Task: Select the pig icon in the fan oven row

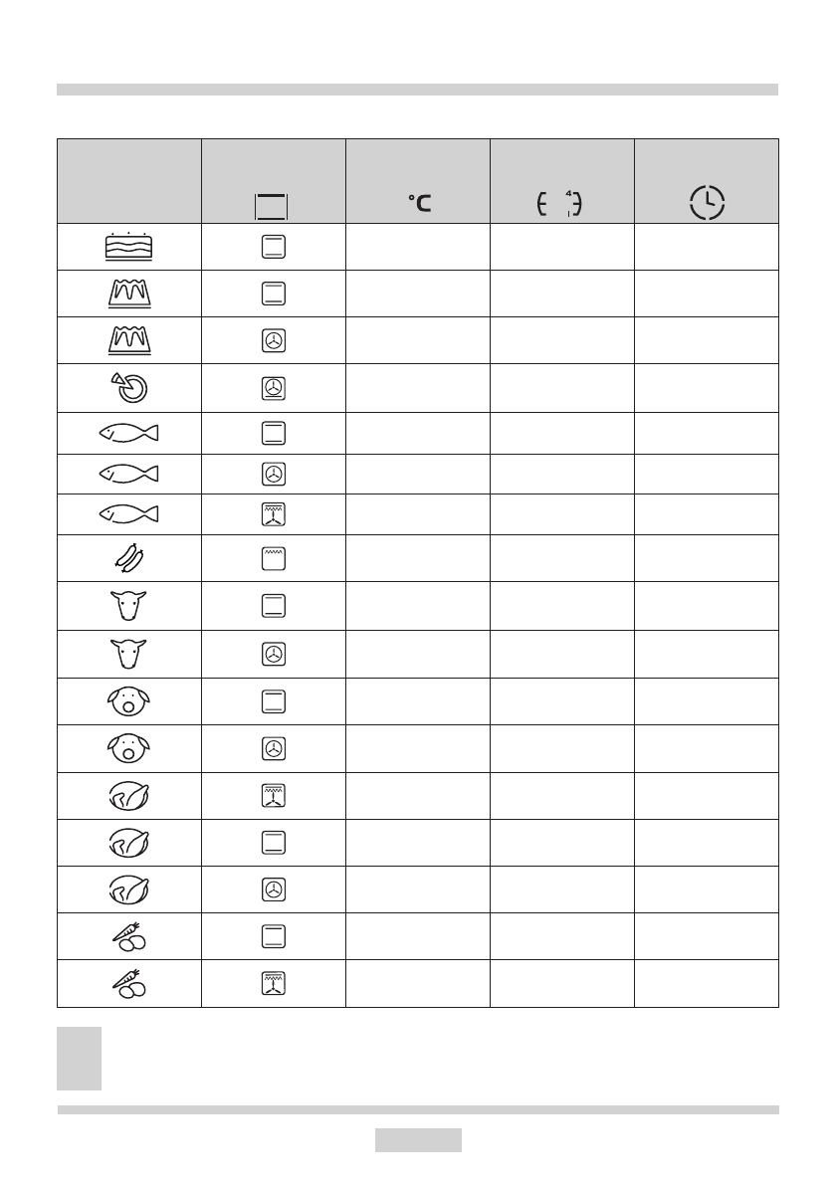Action: point(128,748)
